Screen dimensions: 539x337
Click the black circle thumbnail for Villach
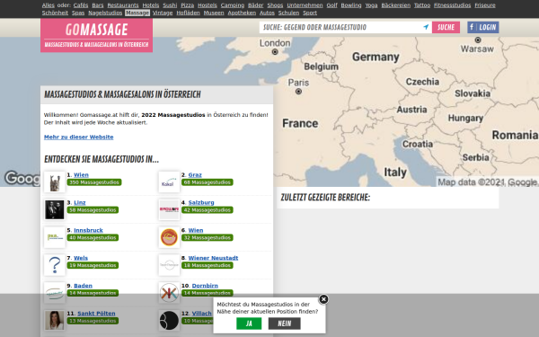pyautogui.click(x=169, y=321)
